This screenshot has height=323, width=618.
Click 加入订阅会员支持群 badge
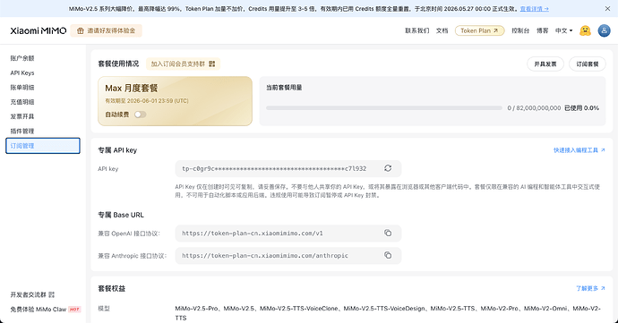tap(183, 64)
